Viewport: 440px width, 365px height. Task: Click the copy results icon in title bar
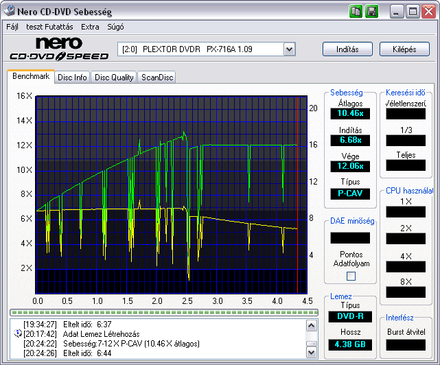[356, 12]
